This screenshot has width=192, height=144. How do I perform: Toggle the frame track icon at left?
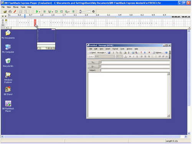3,20
